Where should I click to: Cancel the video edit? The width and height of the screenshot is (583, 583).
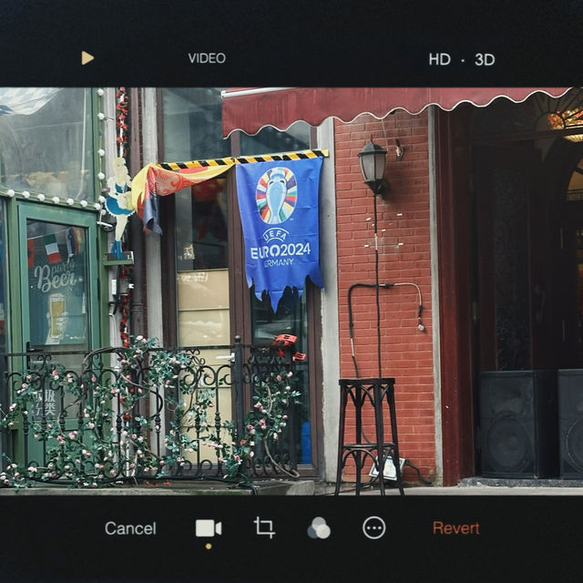pyautogui.click(x=130, y=528)
